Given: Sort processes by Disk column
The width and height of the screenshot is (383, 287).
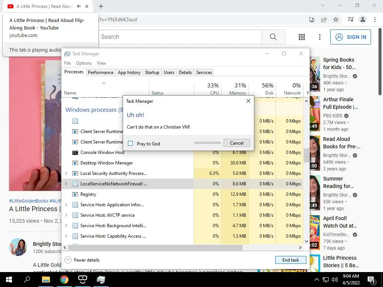Looking at the screenshot, I should [262, 89].
